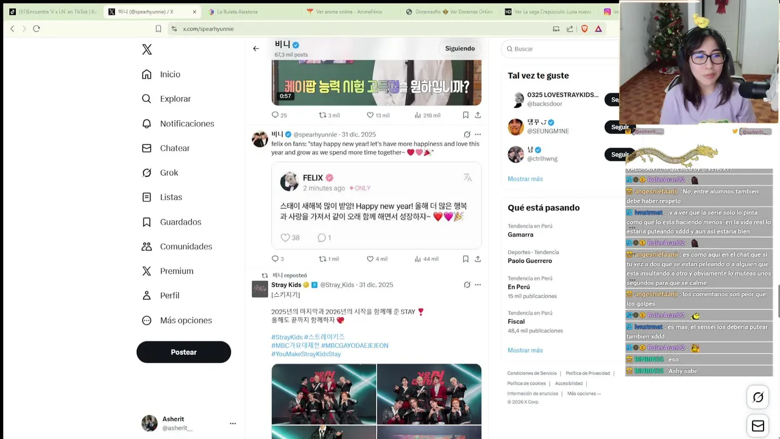Open Chatear messages in the sidebar
This screenshot has width=780, height=439.
(166, 148)
